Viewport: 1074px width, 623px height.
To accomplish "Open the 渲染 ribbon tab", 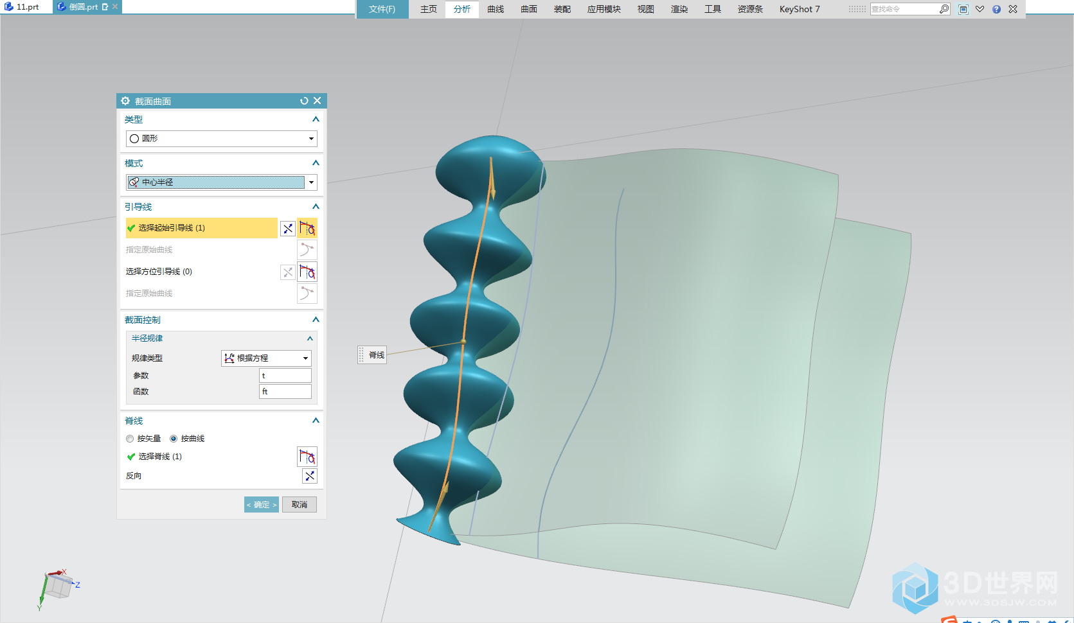I will (x=679, y=9).
